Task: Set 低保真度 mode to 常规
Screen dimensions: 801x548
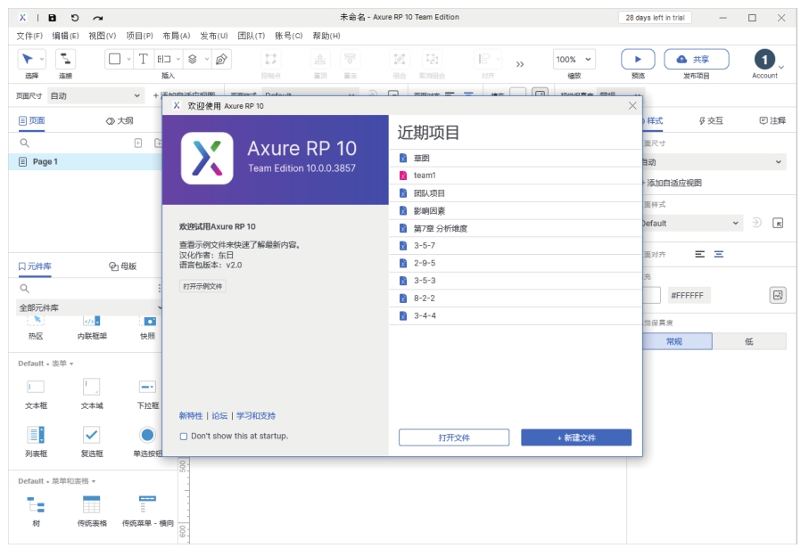Action: [674, 341]
